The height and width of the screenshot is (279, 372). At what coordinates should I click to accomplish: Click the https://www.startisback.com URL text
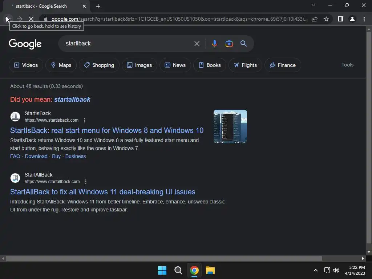click(x=52, y=120)
